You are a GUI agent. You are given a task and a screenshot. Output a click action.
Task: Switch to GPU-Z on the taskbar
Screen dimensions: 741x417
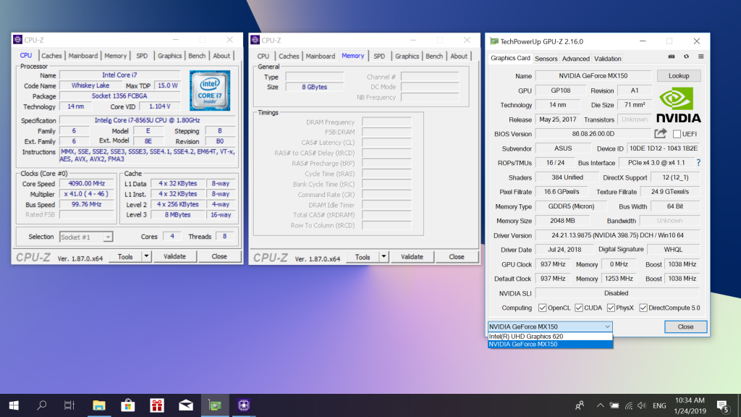click(215, 405)
